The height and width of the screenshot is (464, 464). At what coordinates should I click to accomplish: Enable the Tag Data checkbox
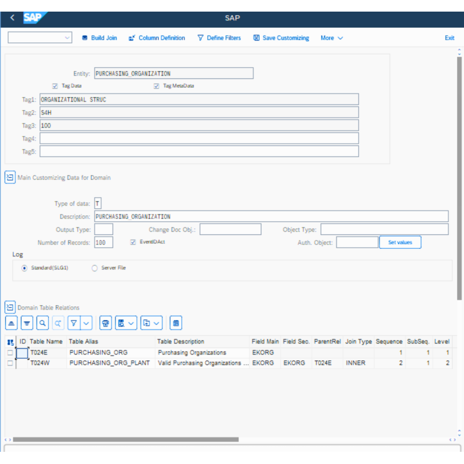point(55,85)
